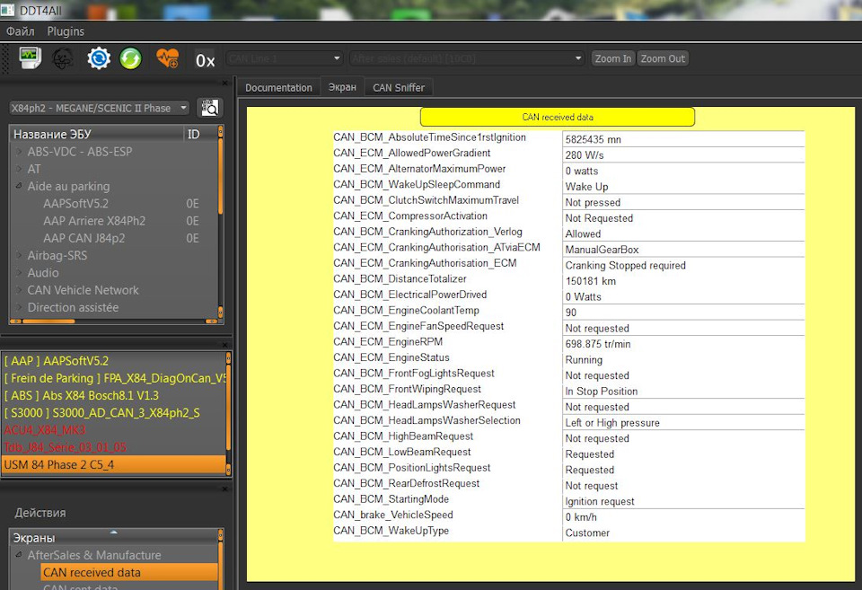The width and height of the screenshot is (862, 590).
Task: Select the red ACU4_X84_MK3 entry
Action: (x=113, y=430)
